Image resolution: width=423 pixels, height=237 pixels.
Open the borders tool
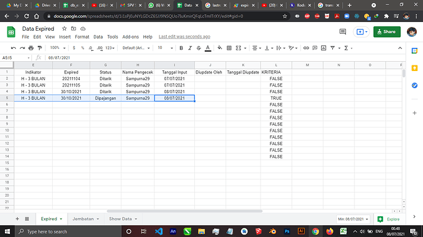[x=229, y=48]
